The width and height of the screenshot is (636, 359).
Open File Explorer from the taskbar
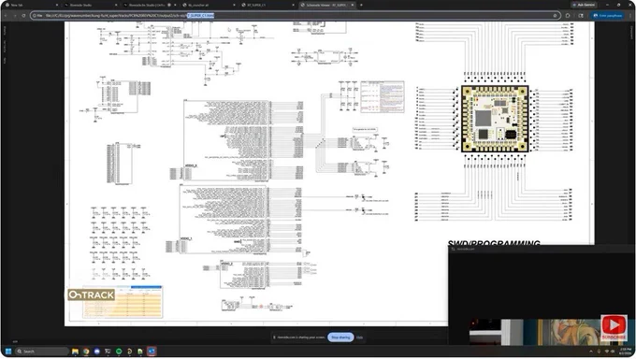[x=75, y=351]
